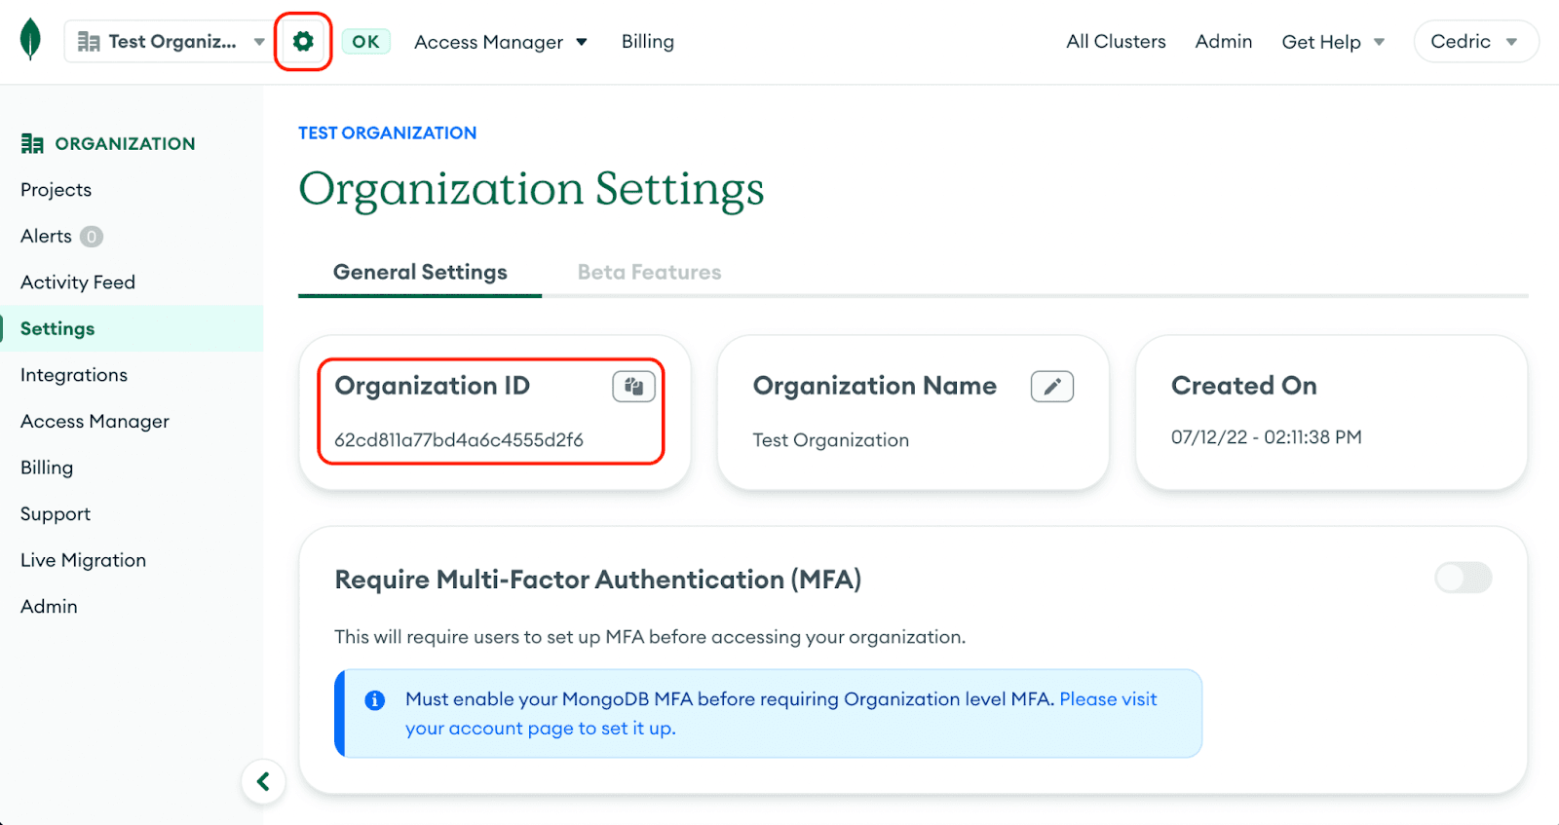
Task: Open the Cedric user menu
Action: (1474, 42)
